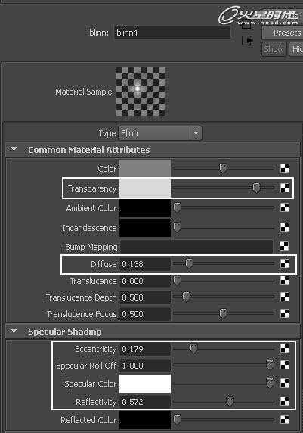Screen dimensions: 303x433
Task: Click the Transparency slider handle
Action: (256, 188)
